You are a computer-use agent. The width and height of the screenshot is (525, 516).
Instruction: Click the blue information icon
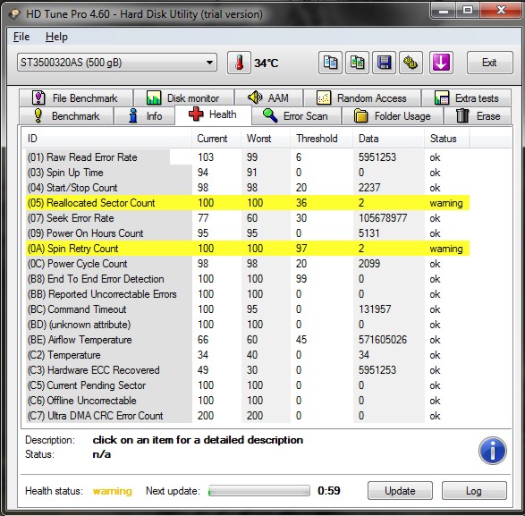[x=492, y=451]
